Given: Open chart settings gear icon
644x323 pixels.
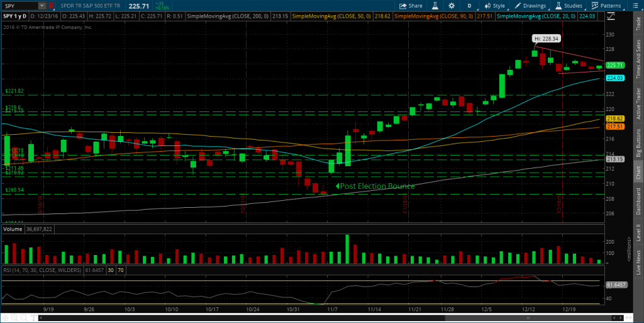Looking at the screenshot, I should [x=452, y=6].
